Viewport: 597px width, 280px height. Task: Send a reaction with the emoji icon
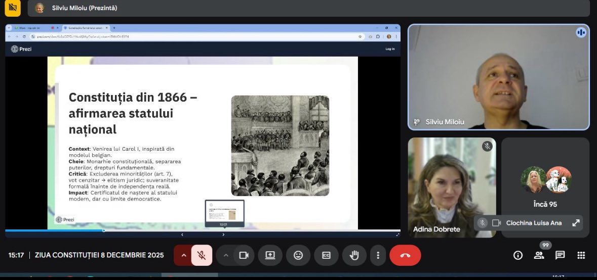[298, 255]
